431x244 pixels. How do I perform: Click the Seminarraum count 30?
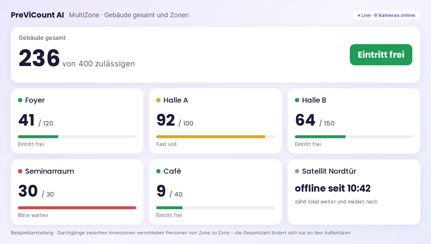coord(28,191)
